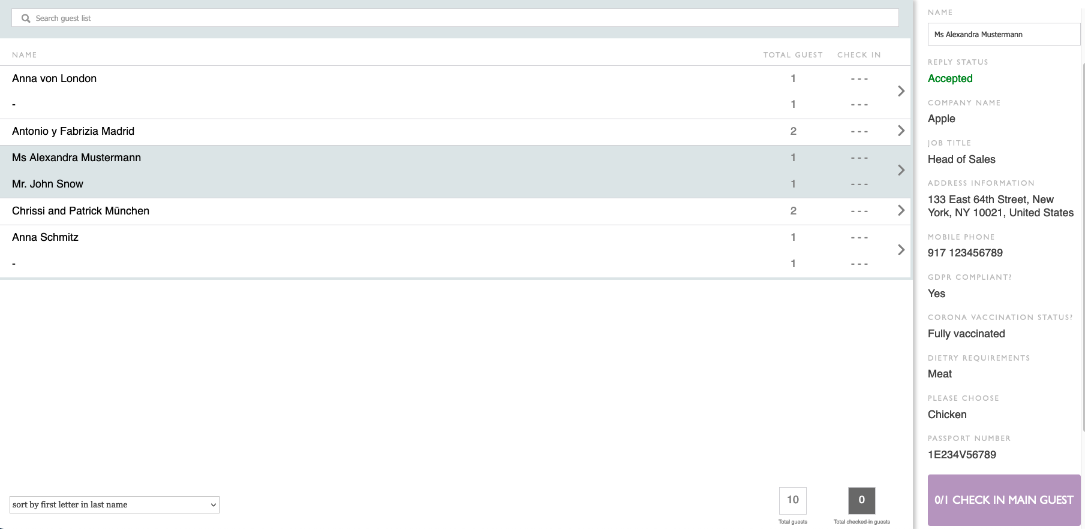Click the total checked-in guests counter
Image resolution: width=1085 pixels, height=529 pixels.
tap(861, 500)
